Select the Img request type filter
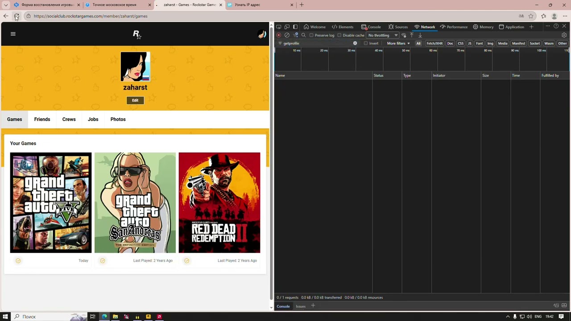Image resolution: width=571 pixels, height=321 pixels. (490, 43)
